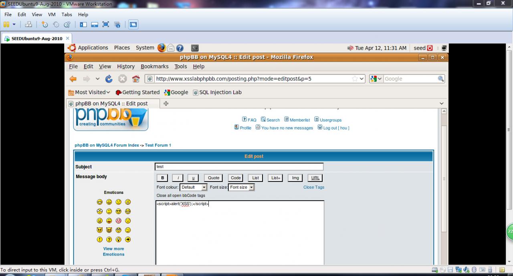Insert the exclamation mark emoticon
Screen dimensions: 513x276
pyautogui.click(x=99, y=240)
